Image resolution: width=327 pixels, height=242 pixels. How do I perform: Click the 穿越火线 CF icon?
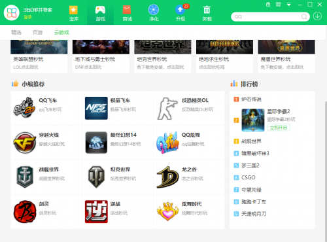click(x=25, y=143)
